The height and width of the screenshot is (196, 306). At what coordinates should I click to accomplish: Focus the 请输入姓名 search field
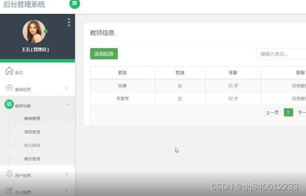click(x=281, y=54)
